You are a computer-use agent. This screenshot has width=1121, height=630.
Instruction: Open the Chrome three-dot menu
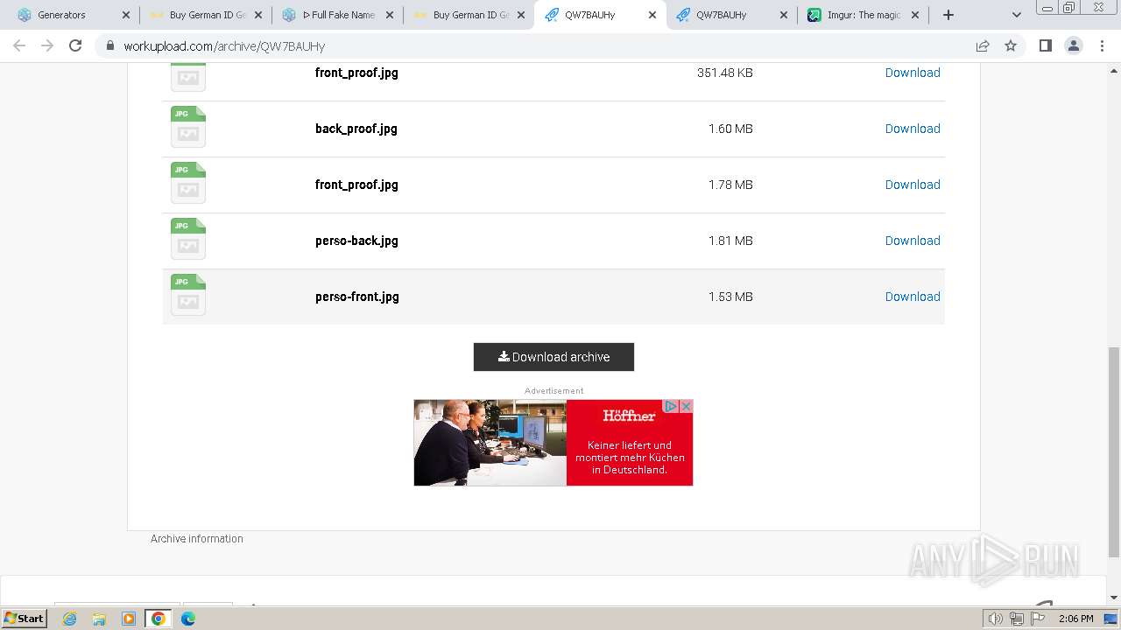[x=1102, y=45]
